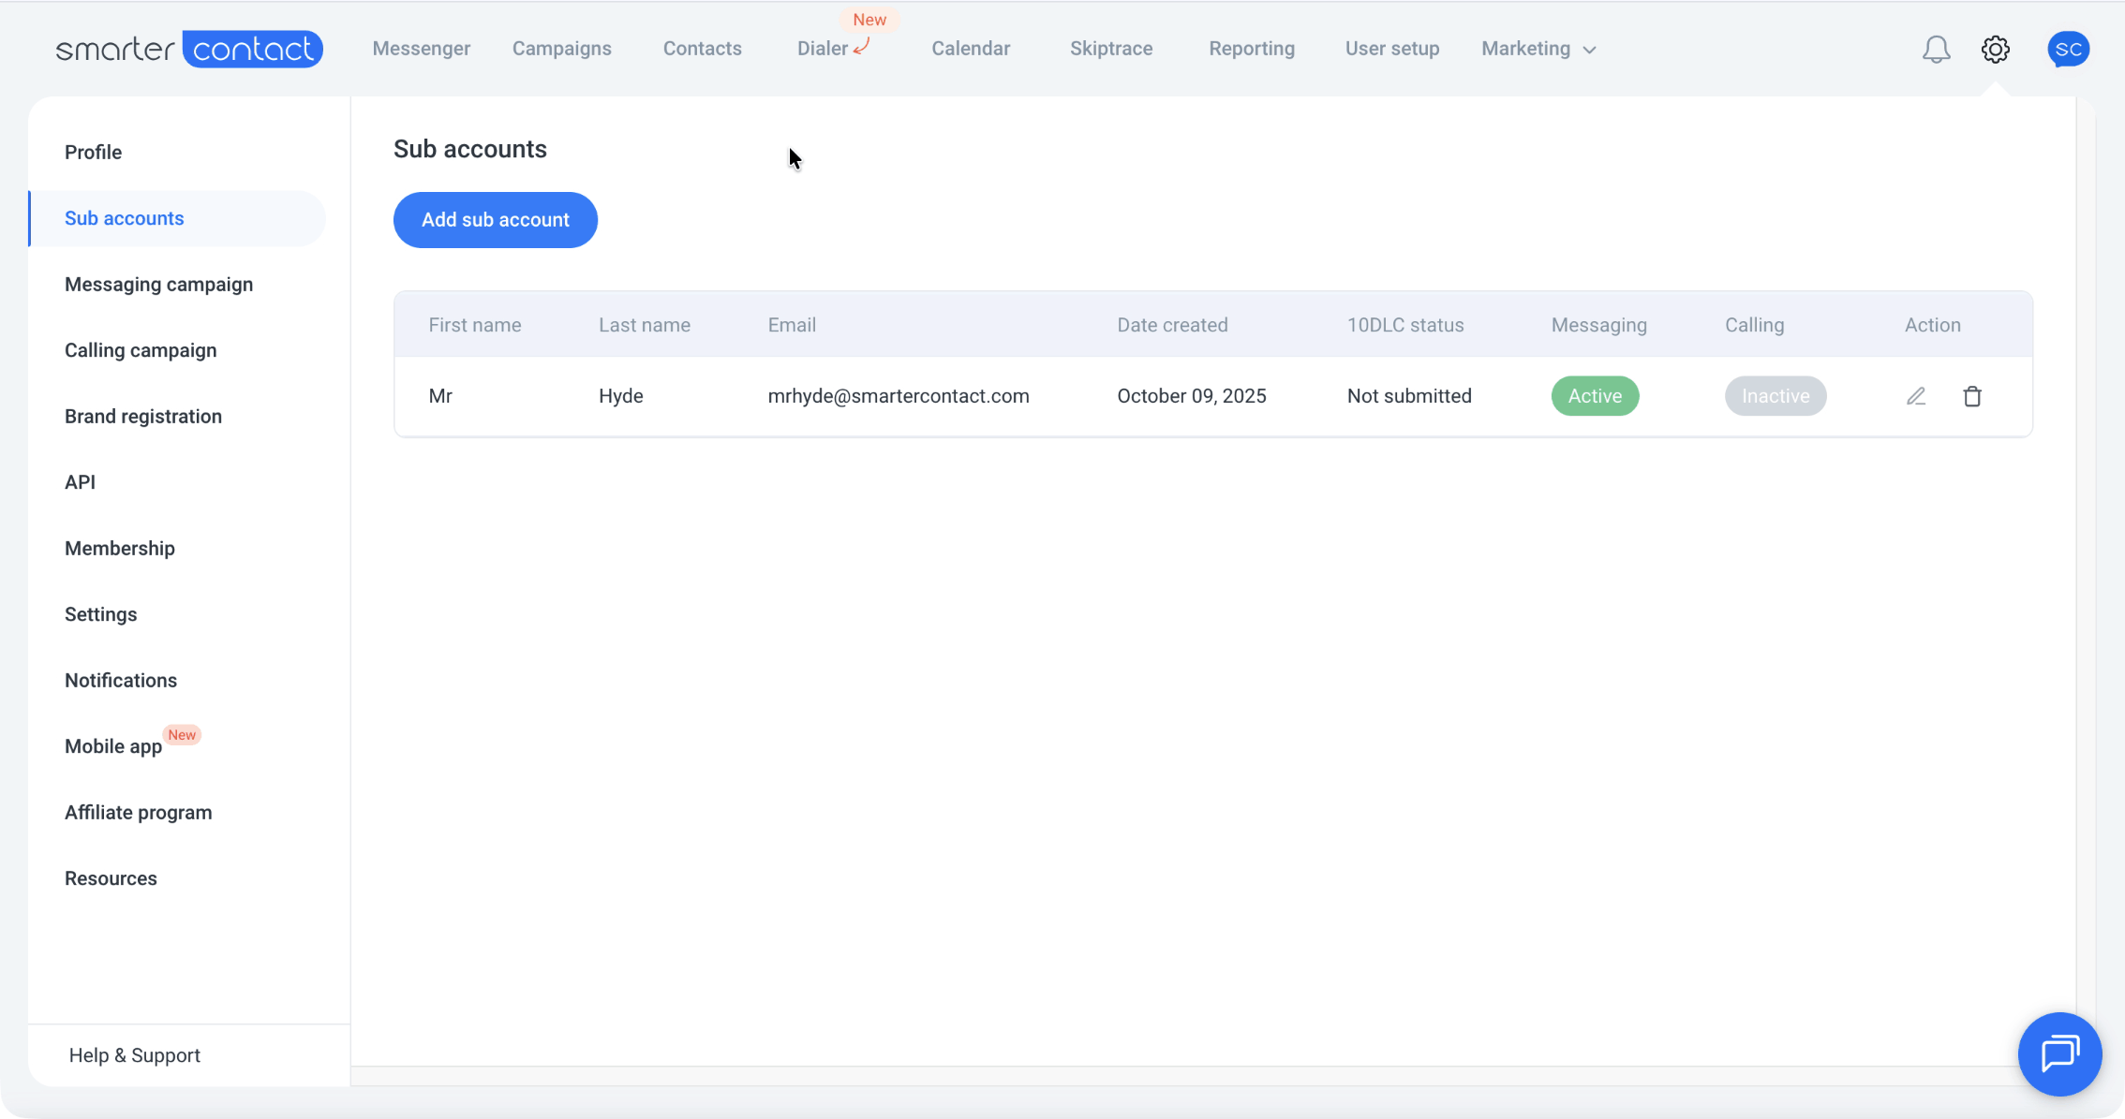The width and height of the screenshot is (2125, 1119).
Task: Toggle the Active messaging status badge
Action: pyautogui.click(x=1595, y=396)
